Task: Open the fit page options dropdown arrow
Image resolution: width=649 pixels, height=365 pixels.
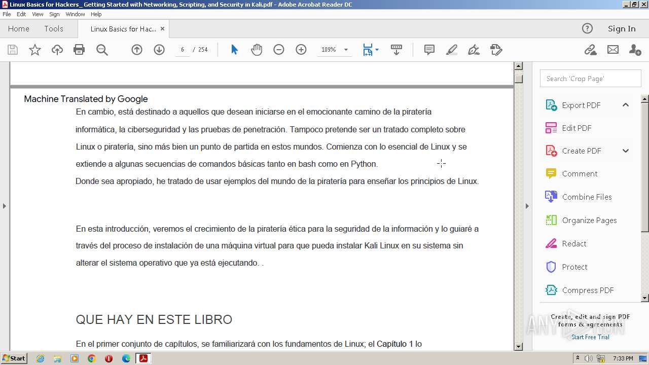Action: (377, 50)
